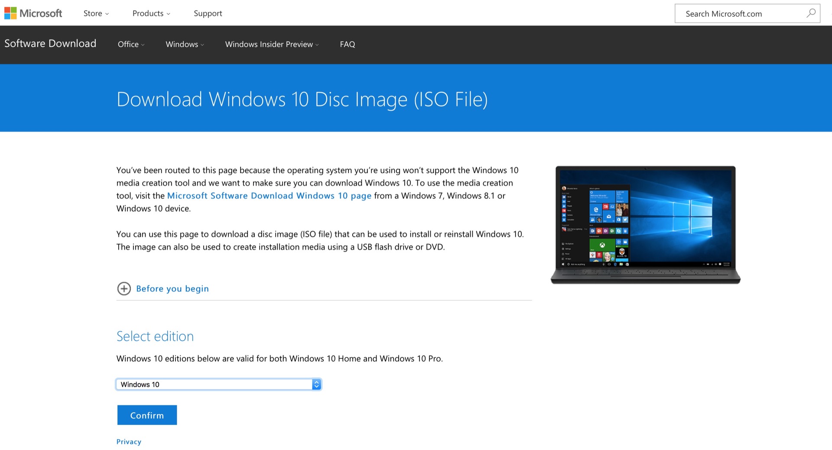This screenshot has width=832, height=450.
Task: Go to the Support page
Action: (208, 13)
